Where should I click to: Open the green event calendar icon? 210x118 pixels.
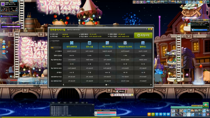tap(153, 114)
